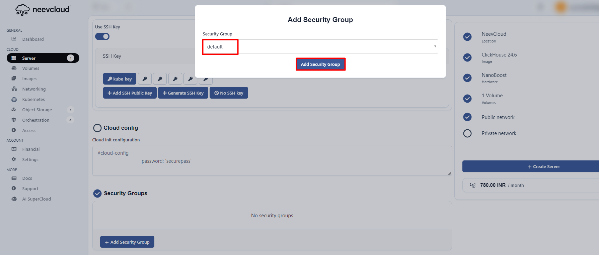Navigate to the Orchestration menu item
Image resolution: width=599 pixels, height=255 pixels.
pos(35,120)
